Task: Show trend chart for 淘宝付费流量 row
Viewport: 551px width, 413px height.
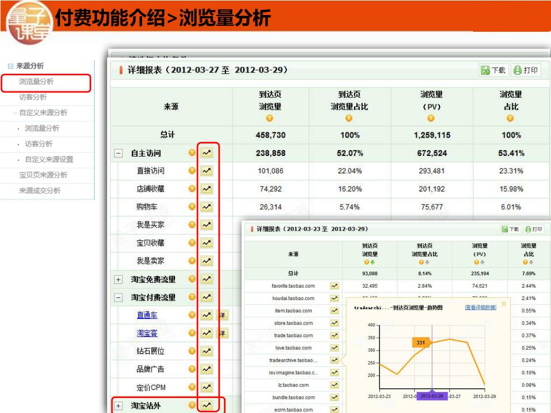Action: tap(207, 297)
